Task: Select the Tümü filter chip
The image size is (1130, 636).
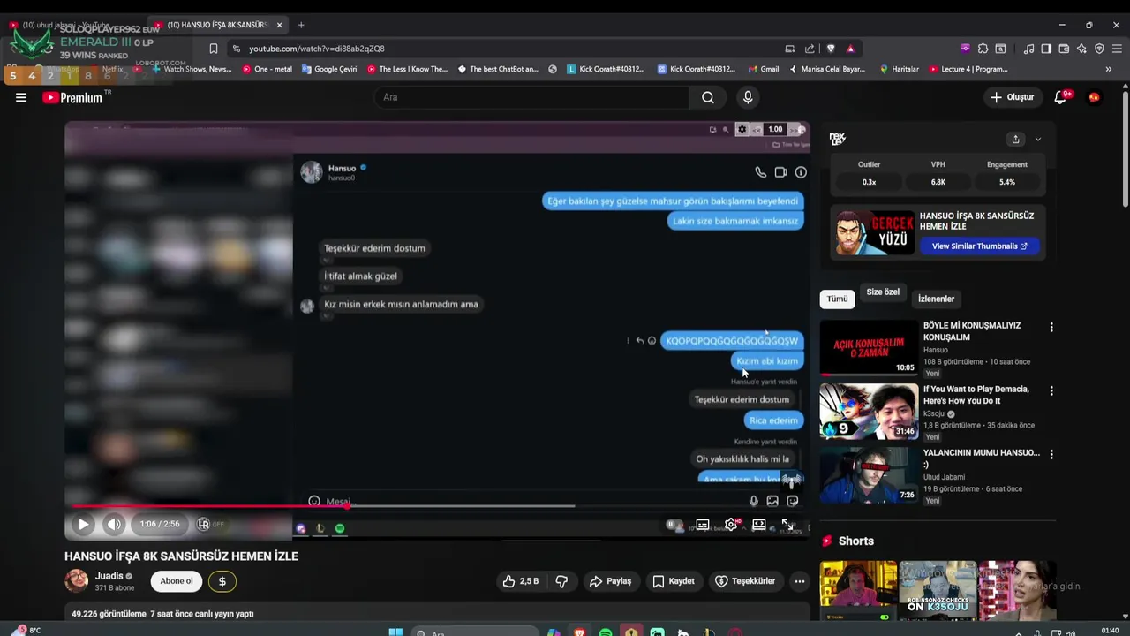Action: [x=838, y=299]
